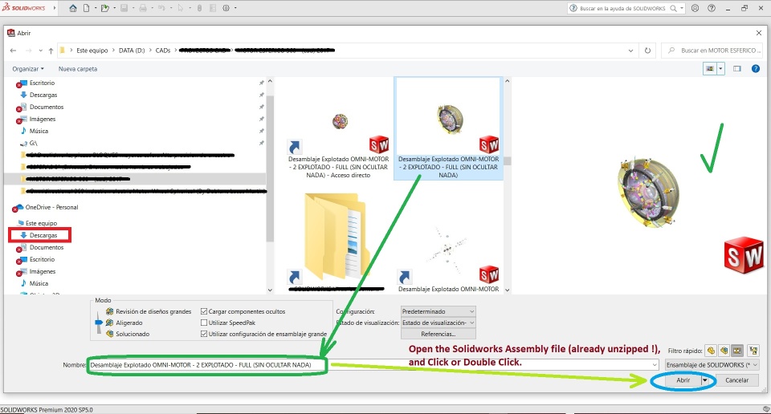Screen dimensions: 771x414
Task: Toggle the third quick filter (drawings)
Action: coord(737,351)
